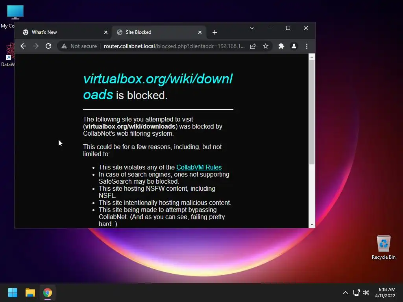
Task: Click the vertical scrollbar thumb
Action: coord(312,112)
